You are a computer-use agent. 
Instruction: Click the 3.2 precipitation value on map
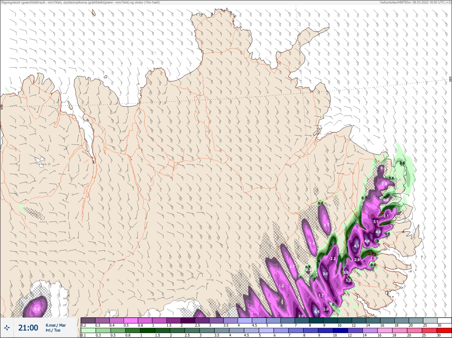point(348,280)
